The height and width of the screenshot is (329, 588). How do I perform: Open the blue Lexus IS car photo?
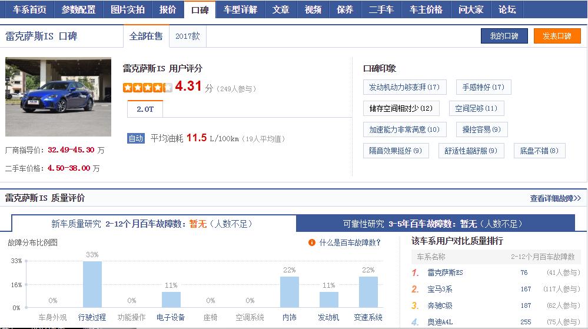58,97
